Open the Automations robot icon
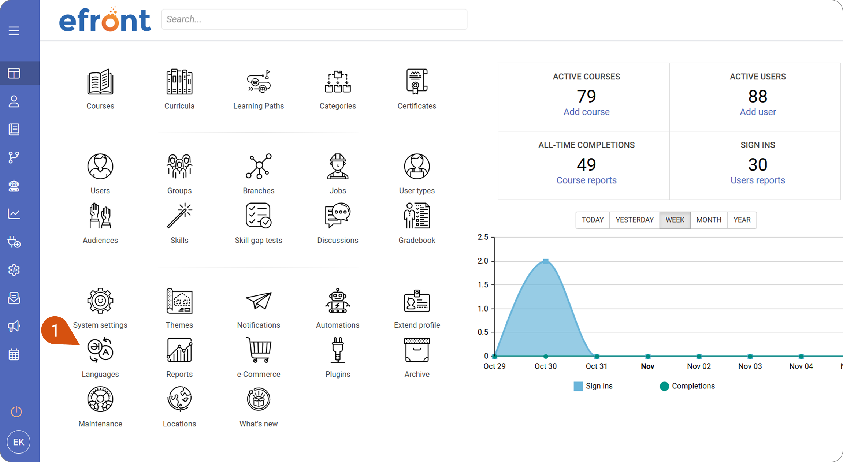 pos(338,301)
